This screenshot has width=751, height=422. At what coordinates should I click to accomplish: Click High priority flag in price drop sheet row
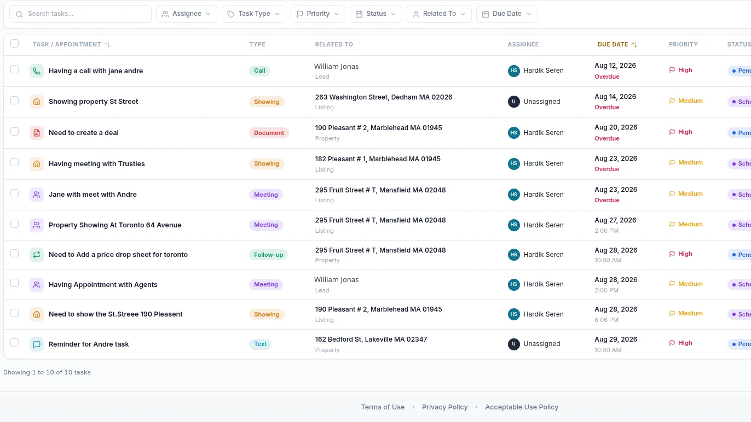[x=672, y=254]
